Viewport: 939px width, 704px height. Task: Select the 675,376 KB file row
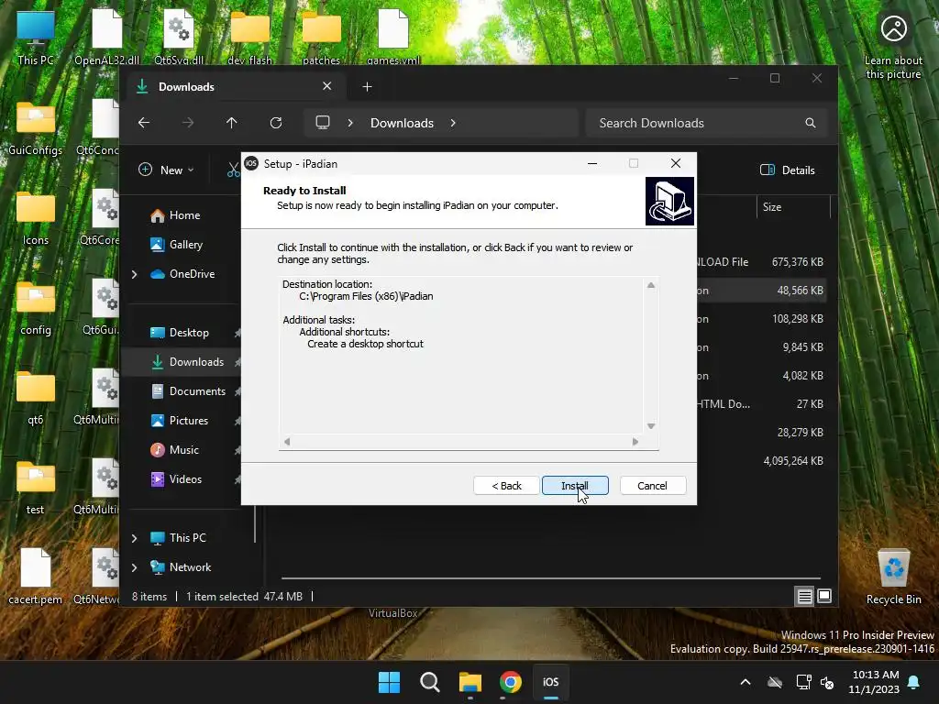760,262
